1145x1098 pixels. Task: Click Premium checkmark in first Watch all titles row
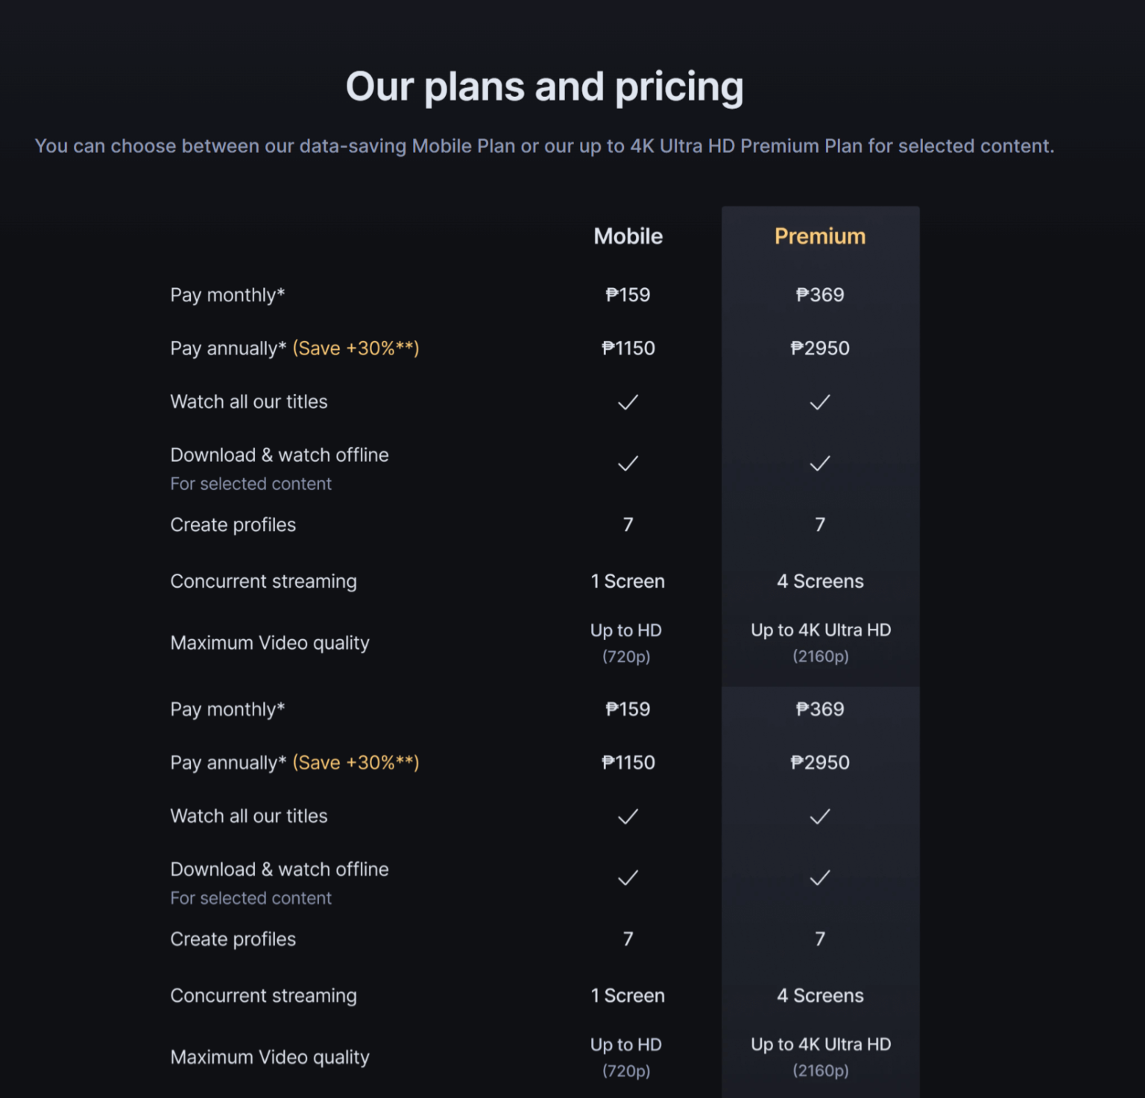point(819,402)
